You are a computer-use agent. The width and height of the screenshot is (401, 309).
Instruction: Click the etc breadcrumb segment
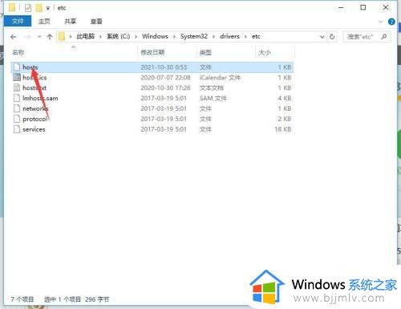pyautogui.click(x=256, y=36)
